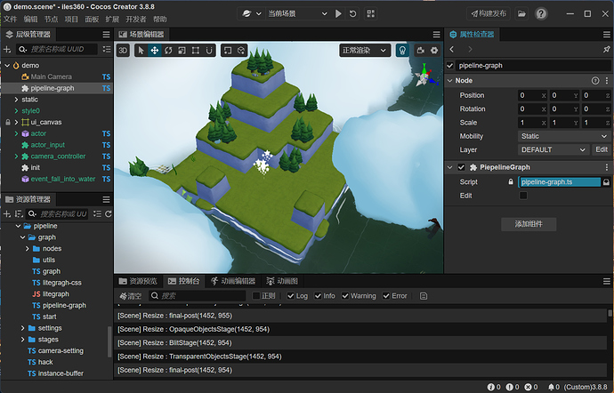The width and height of the screenshot is (614, 393).
Task: Toggle the local/world coordinate icon
Action: 241,50
